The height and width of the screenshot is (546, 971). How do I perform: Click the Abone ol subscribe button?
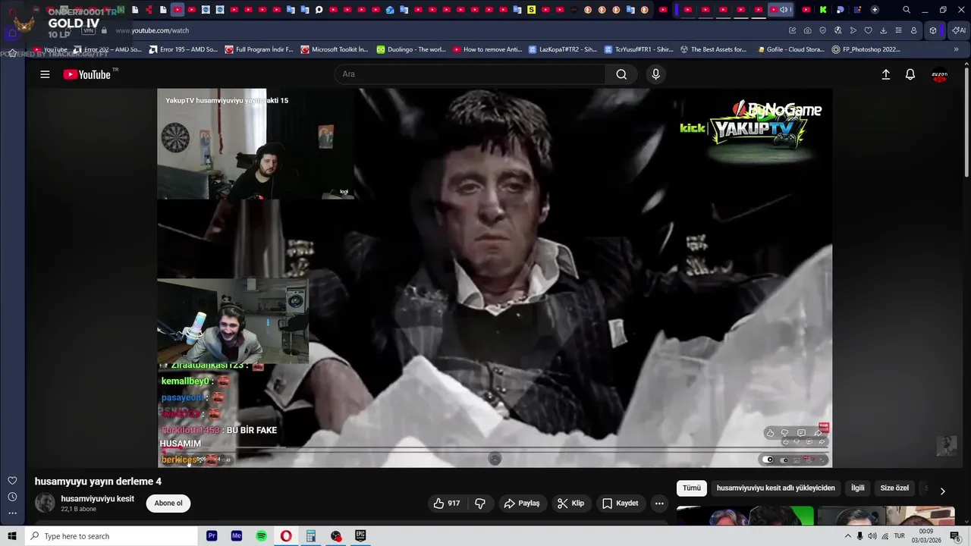168,504
